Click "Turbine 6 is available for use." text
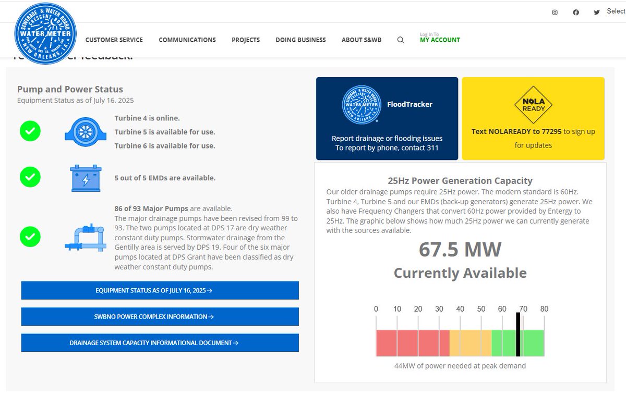The width and height of the screenshot is (626, 394). 165,146
